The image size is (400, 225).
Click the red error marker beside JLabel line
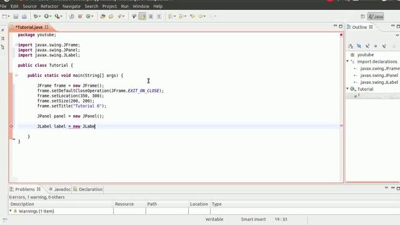[11, 126]
